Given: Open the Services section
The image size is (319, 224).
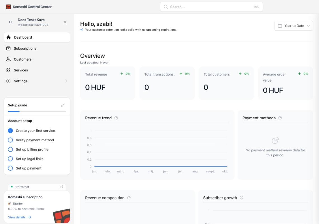Looking at the screenshot, I should pos(37,70).
